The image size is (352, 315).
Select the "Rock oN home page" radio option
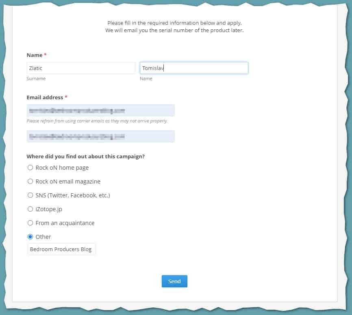click(30, 168)
